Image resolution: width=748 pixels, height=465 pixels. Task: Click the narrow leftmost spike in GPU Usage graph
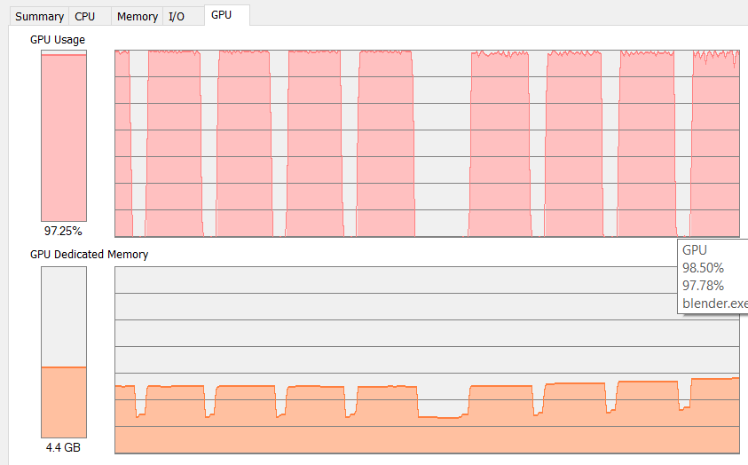point(122,142)
